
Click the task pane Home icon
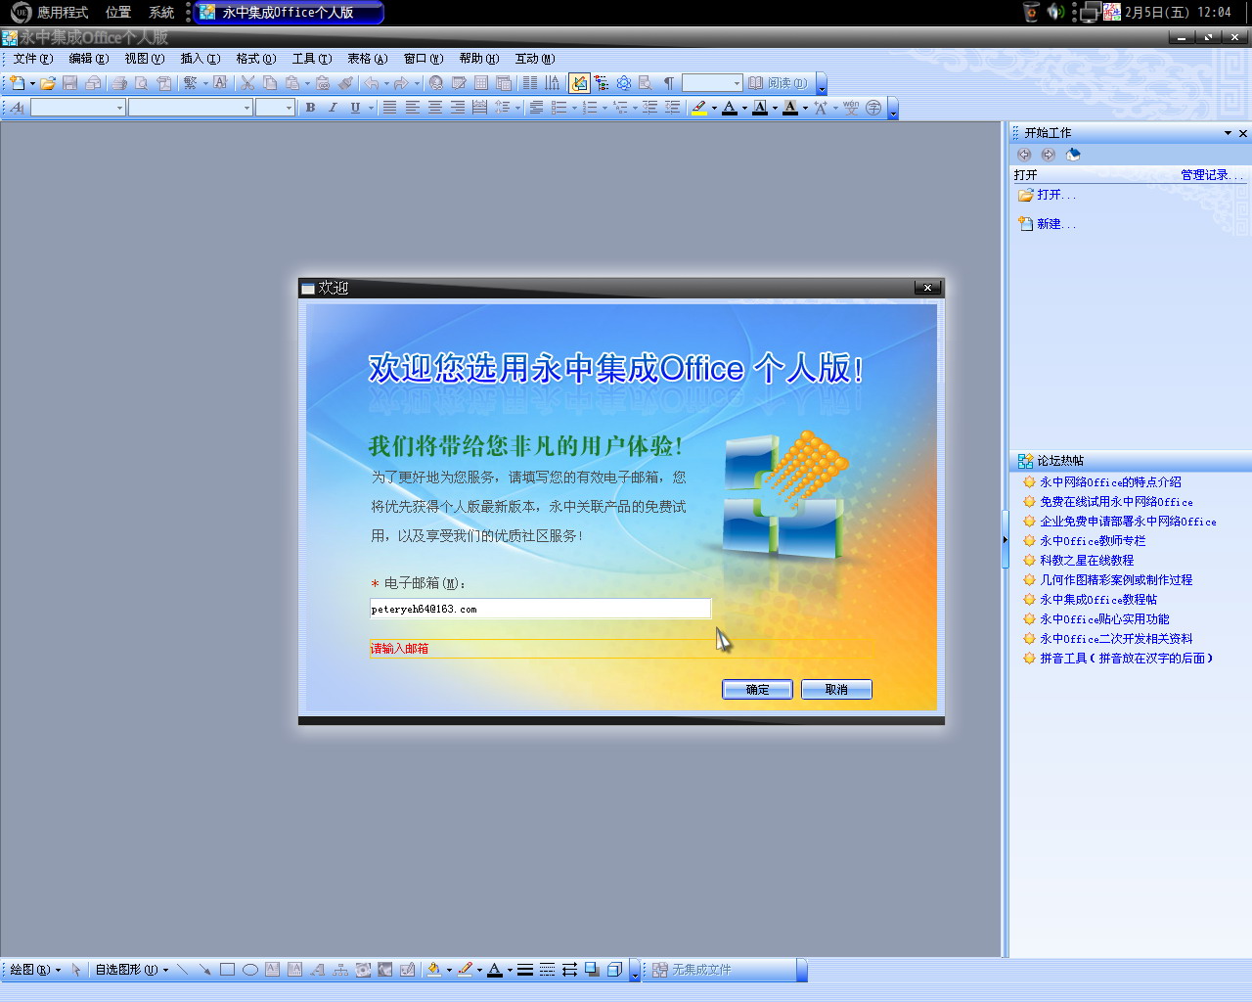pos(1073,155)
